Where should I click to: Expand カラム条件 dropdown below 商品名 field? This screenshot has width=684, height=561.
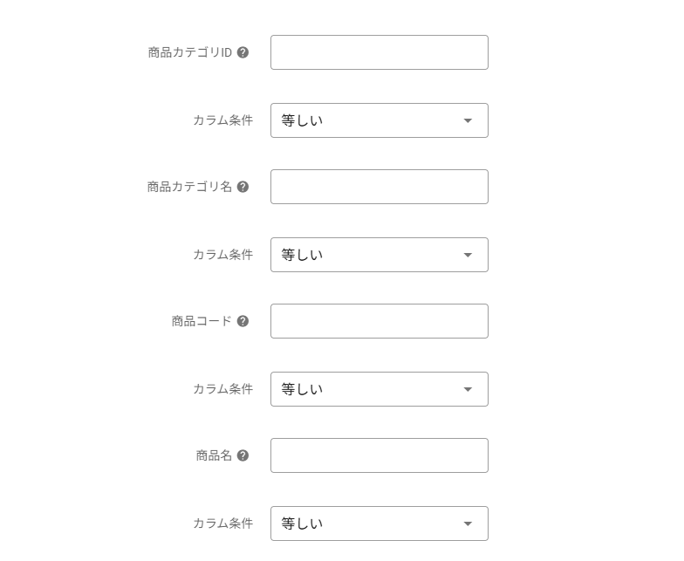379,523
